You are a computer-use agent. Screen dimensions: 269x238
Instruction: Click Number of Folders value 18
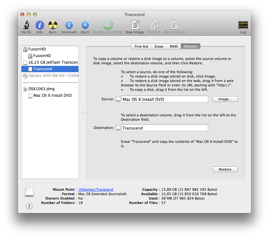tap(80, 203)
